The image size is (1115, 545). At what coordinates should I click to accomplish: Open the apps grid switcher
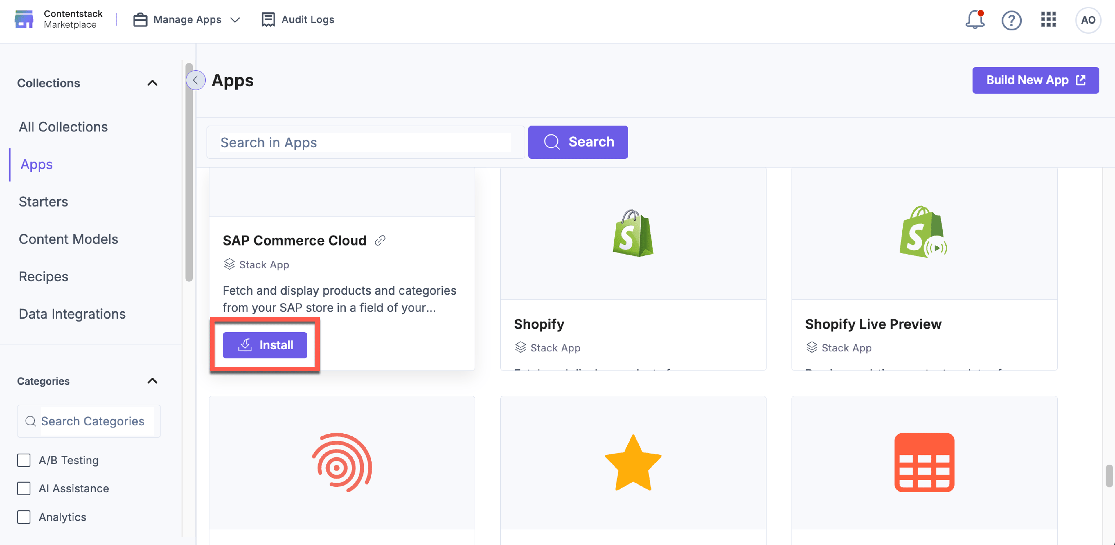(x=1048, y=19)
